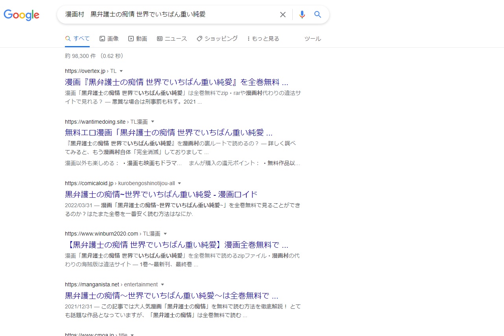This screenshot has width=504, height=336.
Task: Click the https://overtex.jp URL text
Action: click(85, 71)
